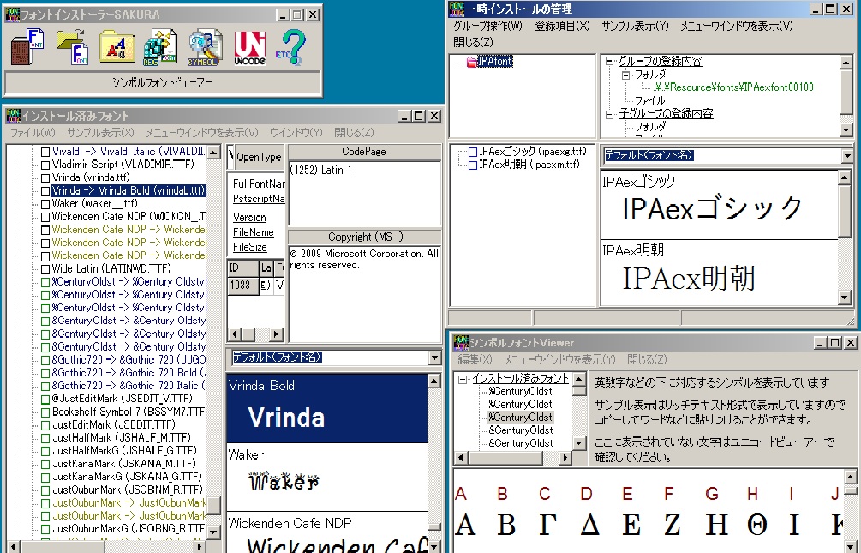
Task: Select the IPAfont group folder icon
Action: pyautogui.click(x=472, y=62)
